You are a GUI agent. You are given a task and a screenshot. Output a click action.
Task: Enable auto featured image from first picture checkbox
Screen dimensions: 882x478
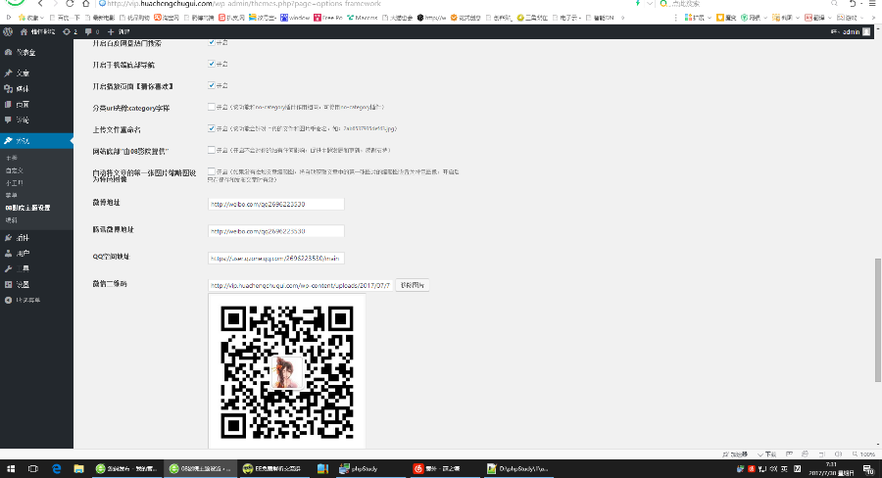click(x=212, y=171)
